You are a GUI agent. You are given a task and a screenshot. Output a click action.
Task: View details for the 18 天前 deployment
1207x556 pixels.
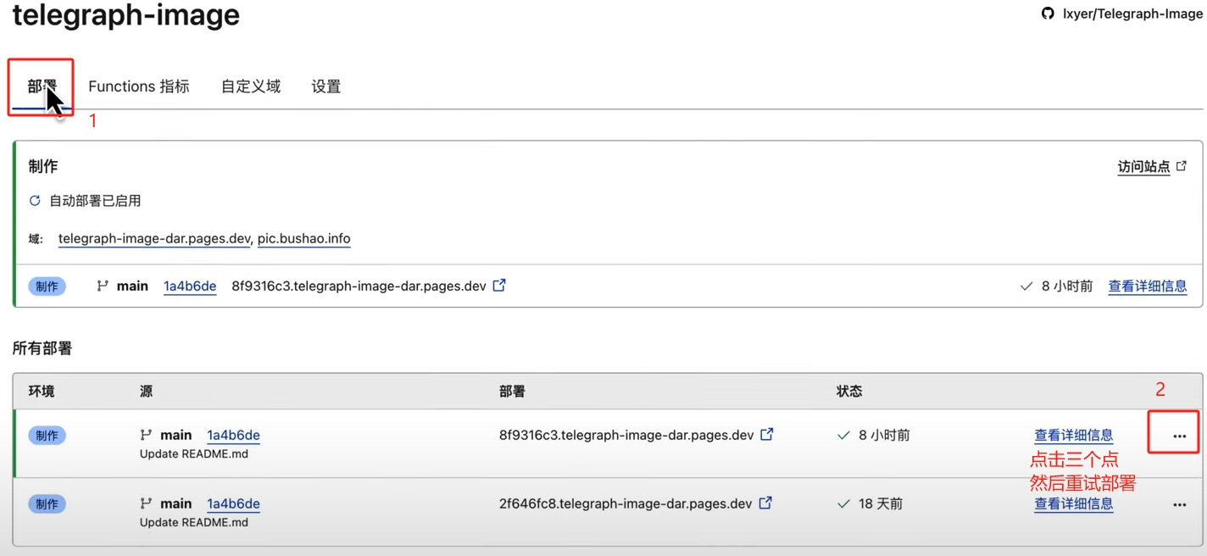1074,504
